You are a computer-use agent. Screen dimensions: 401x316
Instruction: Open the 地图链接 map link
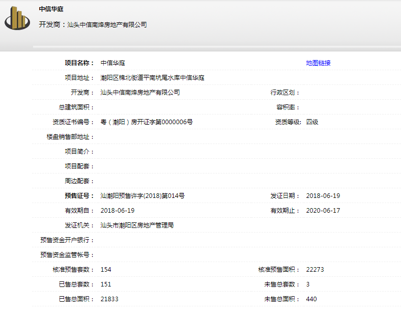coord(318,63)
